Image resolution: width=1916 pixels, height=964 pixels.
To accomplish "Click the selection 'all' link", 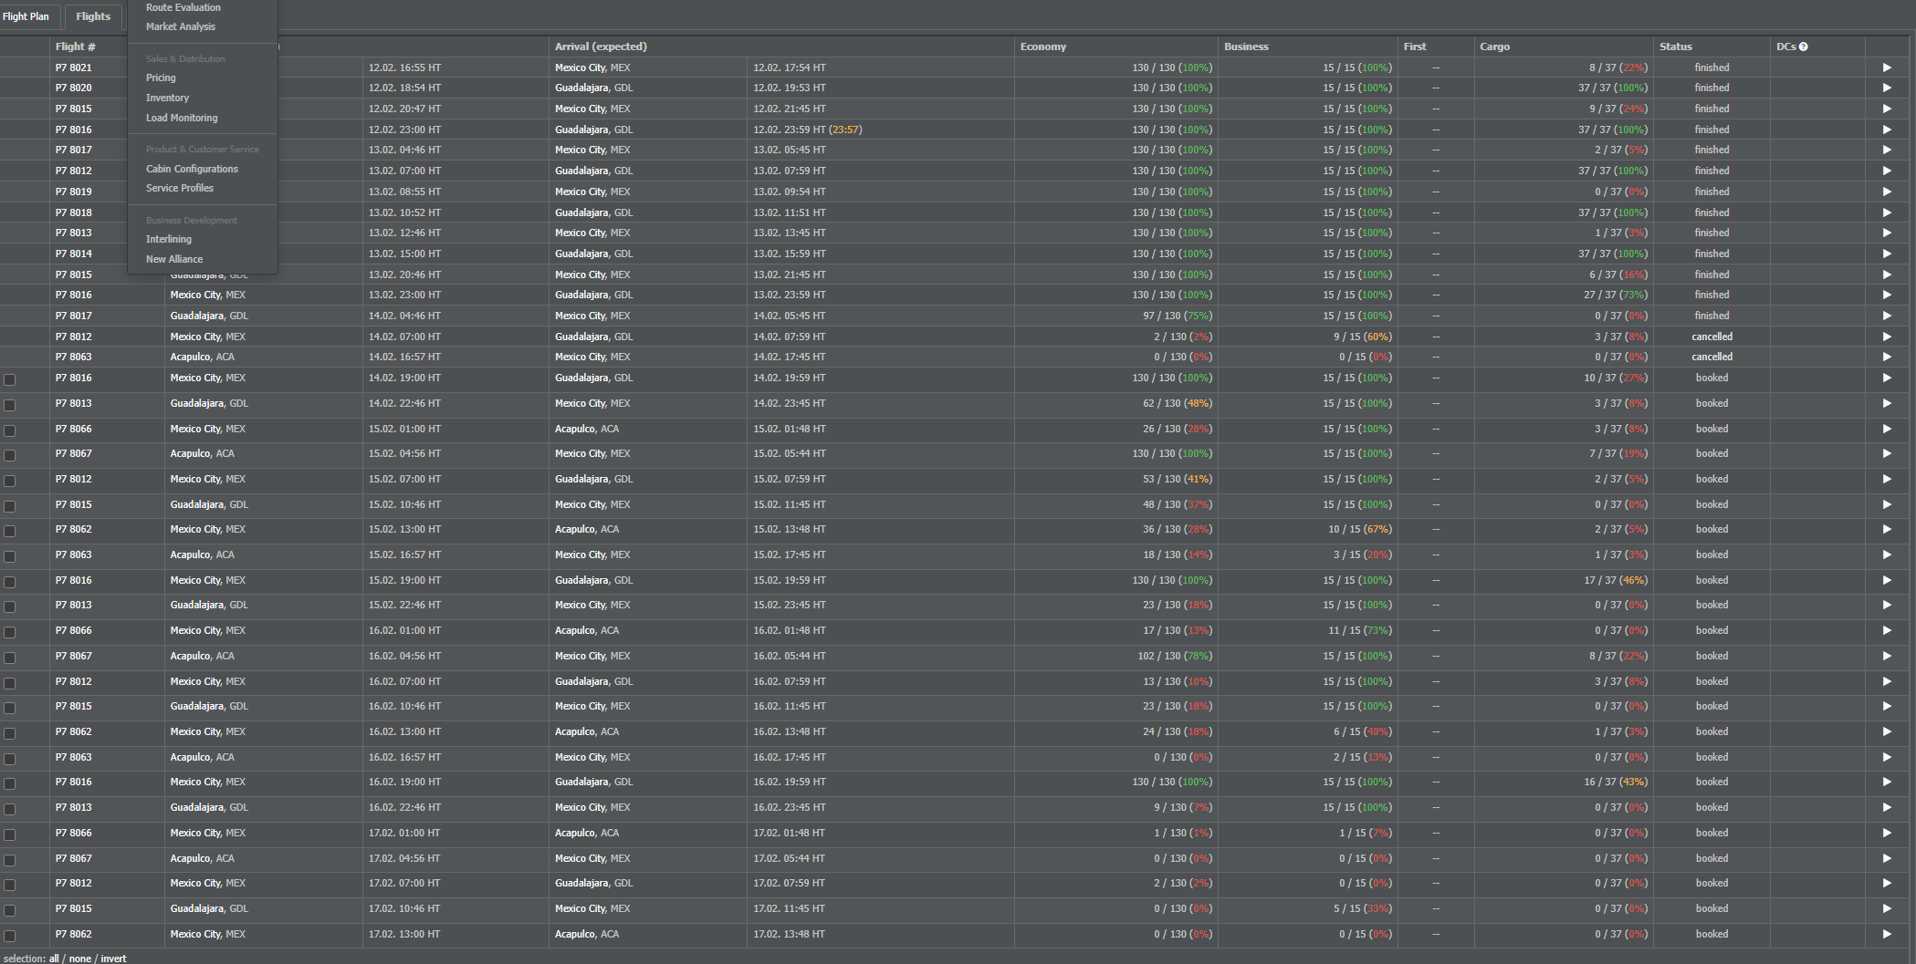I will [54, 959].
